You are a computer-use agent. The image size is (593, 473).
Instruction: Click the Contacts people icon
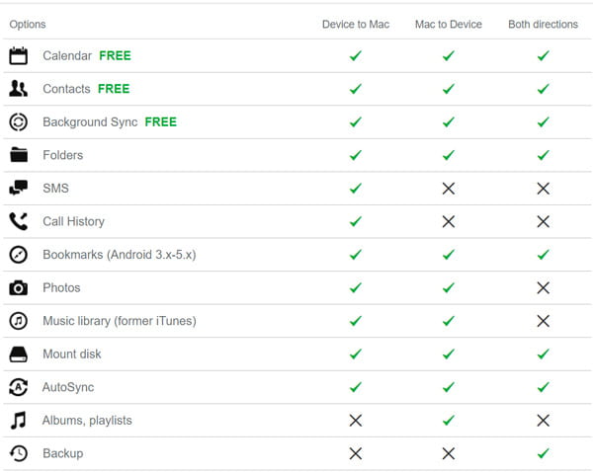pos(18,89)
